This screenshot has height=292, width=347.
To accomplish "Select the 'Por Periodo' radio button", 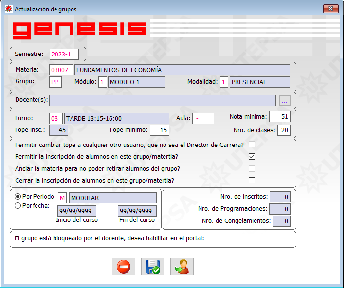I will click(18, 196).
